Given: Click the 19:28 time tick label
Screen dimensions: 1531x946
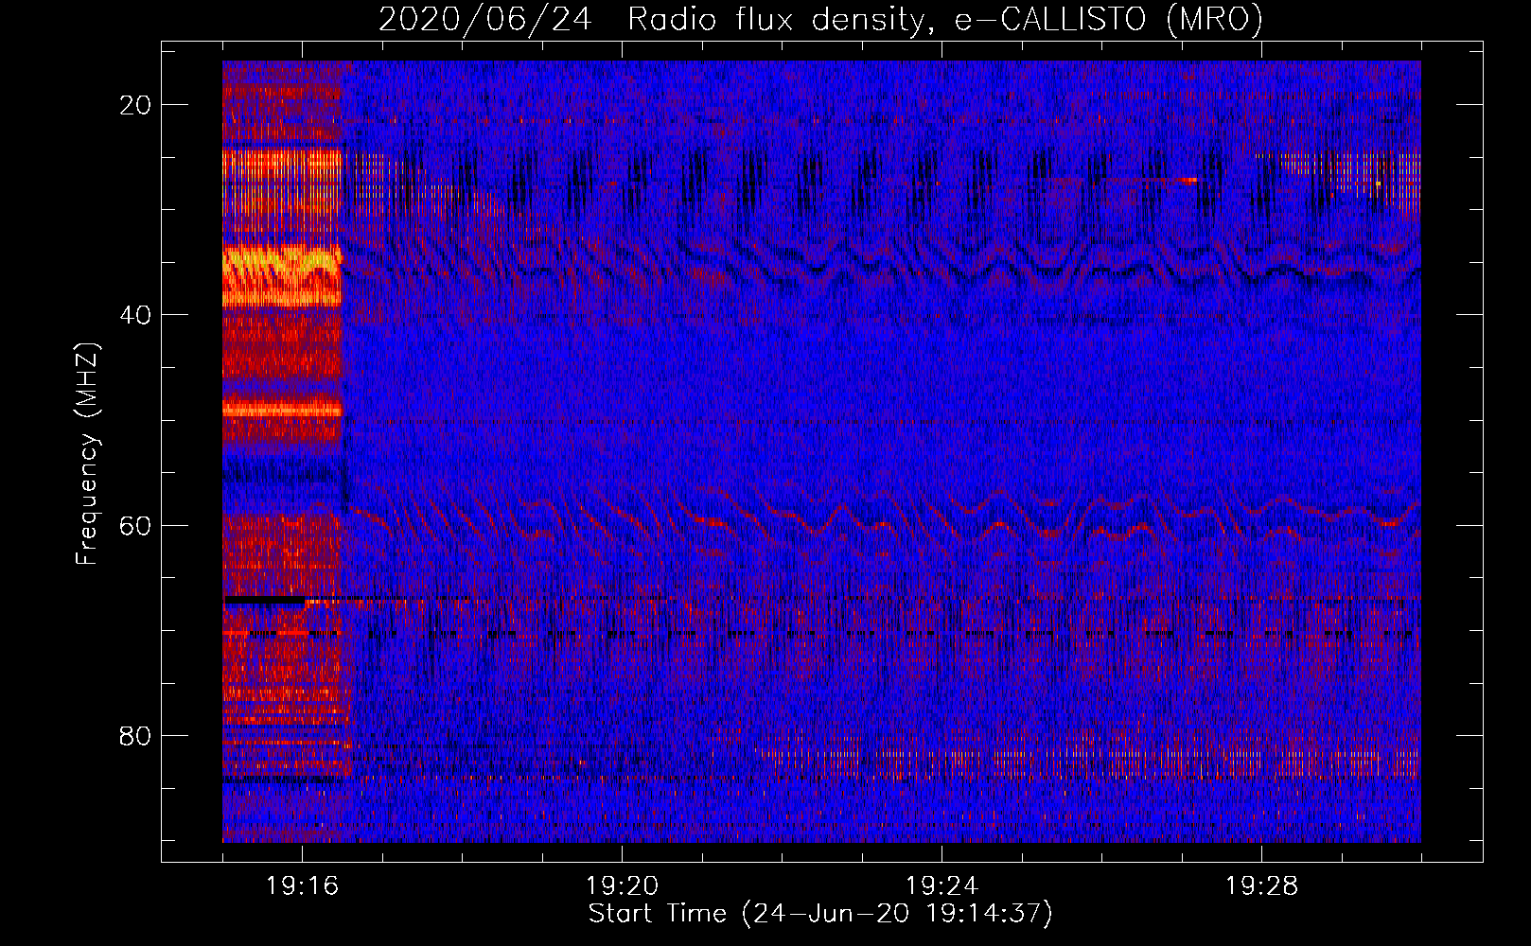Looking at the screenshot, I should [x=1261, y=886].
